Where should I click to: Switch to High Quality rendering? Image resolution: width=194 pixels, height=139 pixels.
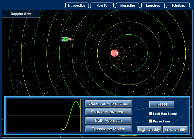coord(149,130)
